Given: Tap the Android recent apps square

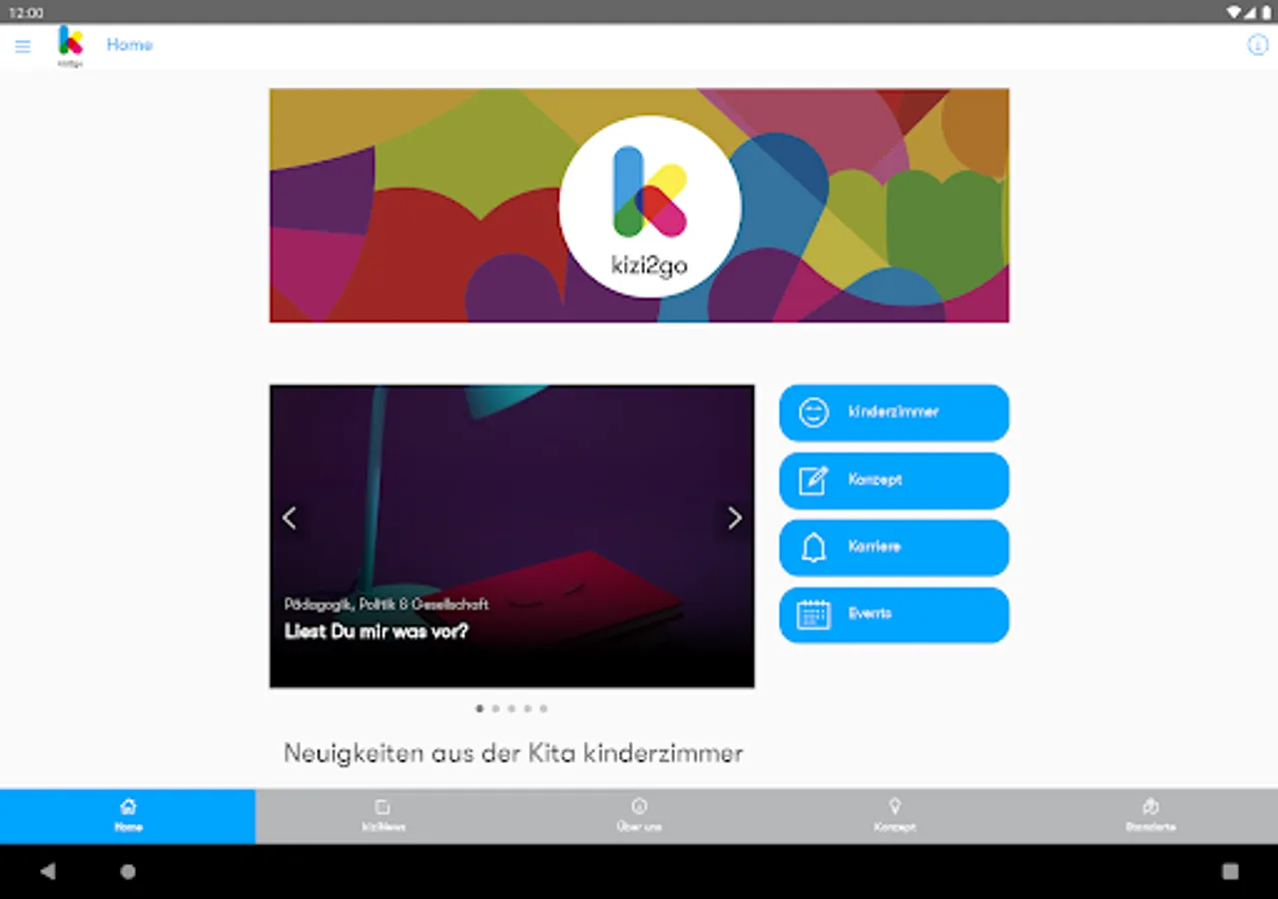Looking at the screenshot, I should 1230,871.
